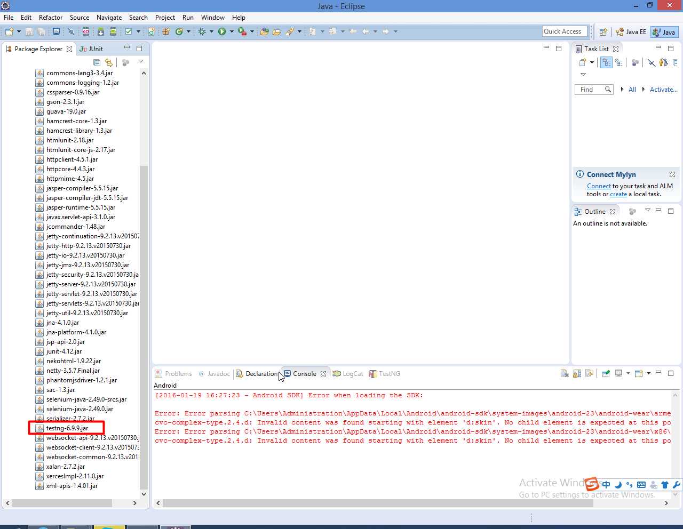The height and width of the screenshot is (529, 683).
Task: Switch to the Declaration tab
Action: point(257,374)
